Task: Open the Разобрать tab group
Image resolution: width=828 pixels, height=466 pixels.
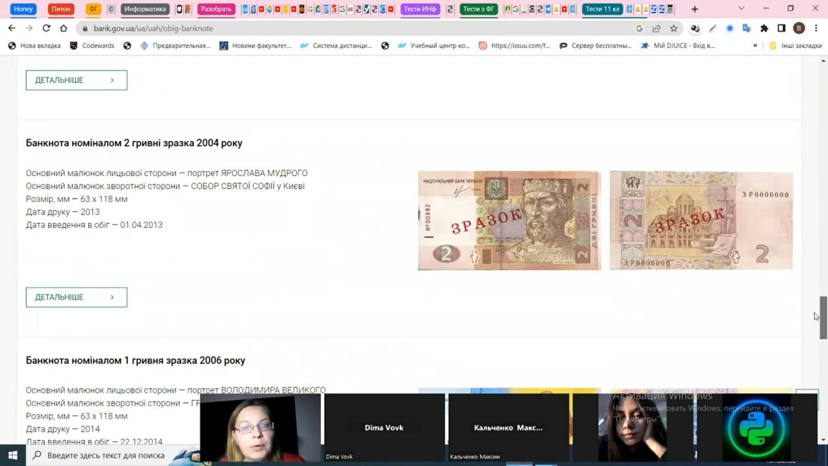Action: [216, 9]
